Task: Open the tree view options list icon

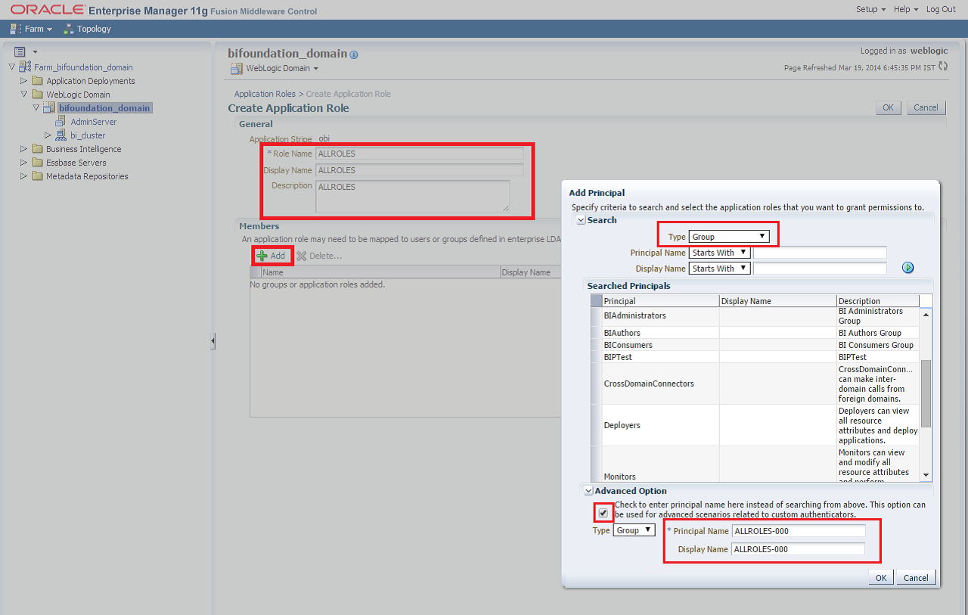Action: coord(20,52)
